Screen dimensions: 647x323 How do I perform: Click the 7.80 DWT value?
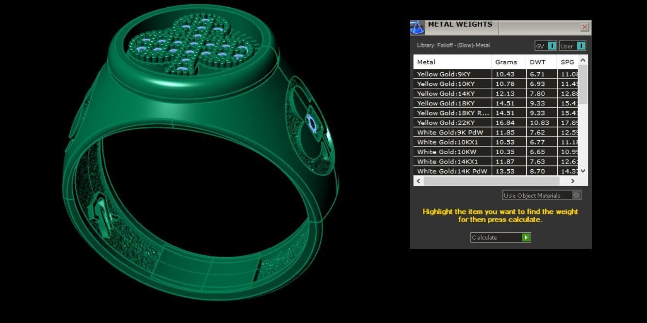pyautogui.click(x=537, y=94)
